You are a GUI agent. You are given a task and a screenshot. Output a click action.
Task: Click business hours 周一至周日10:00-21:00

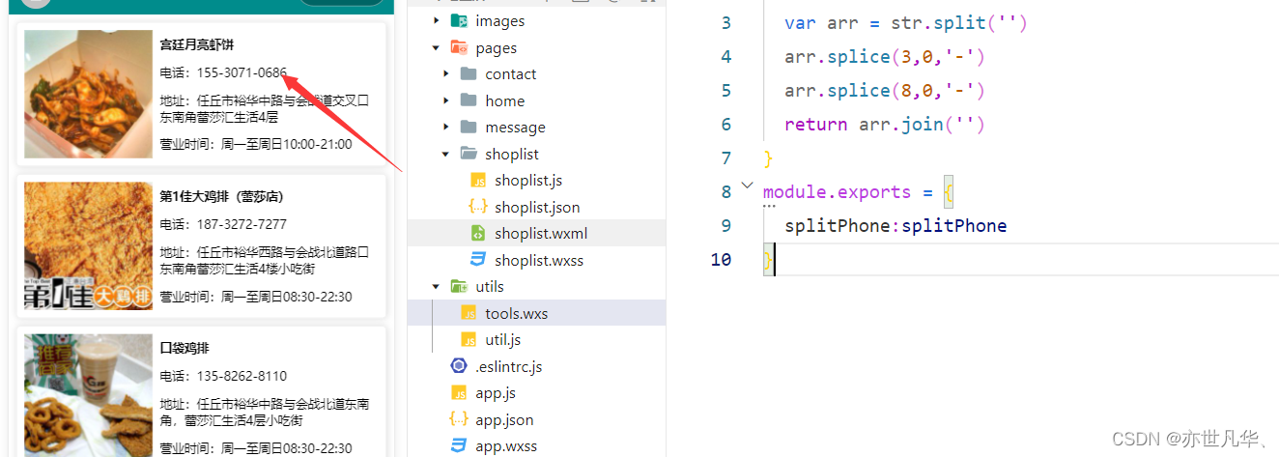pyautogui.click(x=287, y=144)
